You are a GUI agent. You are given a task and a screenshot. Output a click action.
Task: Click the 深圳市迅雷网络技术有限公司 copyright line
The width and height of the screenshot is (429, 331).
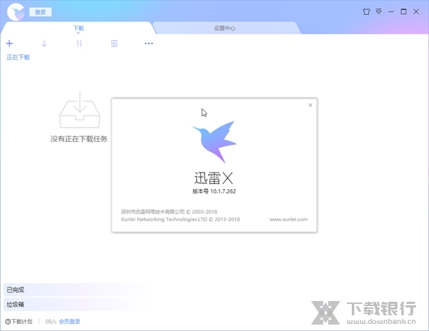click(x=169, y=211)
